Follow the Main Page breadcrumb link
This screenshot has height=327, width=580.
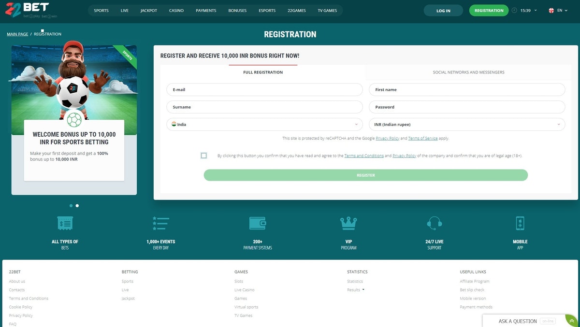[17, 34]
